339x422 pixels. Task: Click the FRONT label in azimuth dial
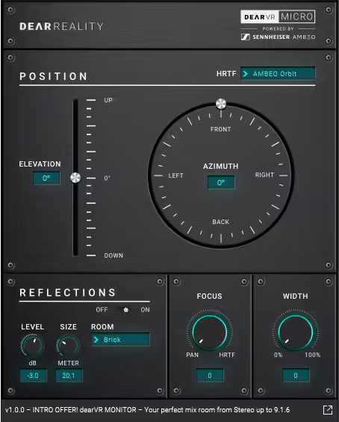220,129
